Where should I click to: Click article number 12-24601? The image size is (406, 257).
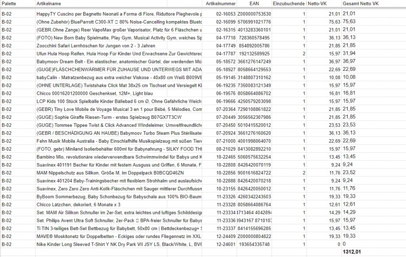226,245
